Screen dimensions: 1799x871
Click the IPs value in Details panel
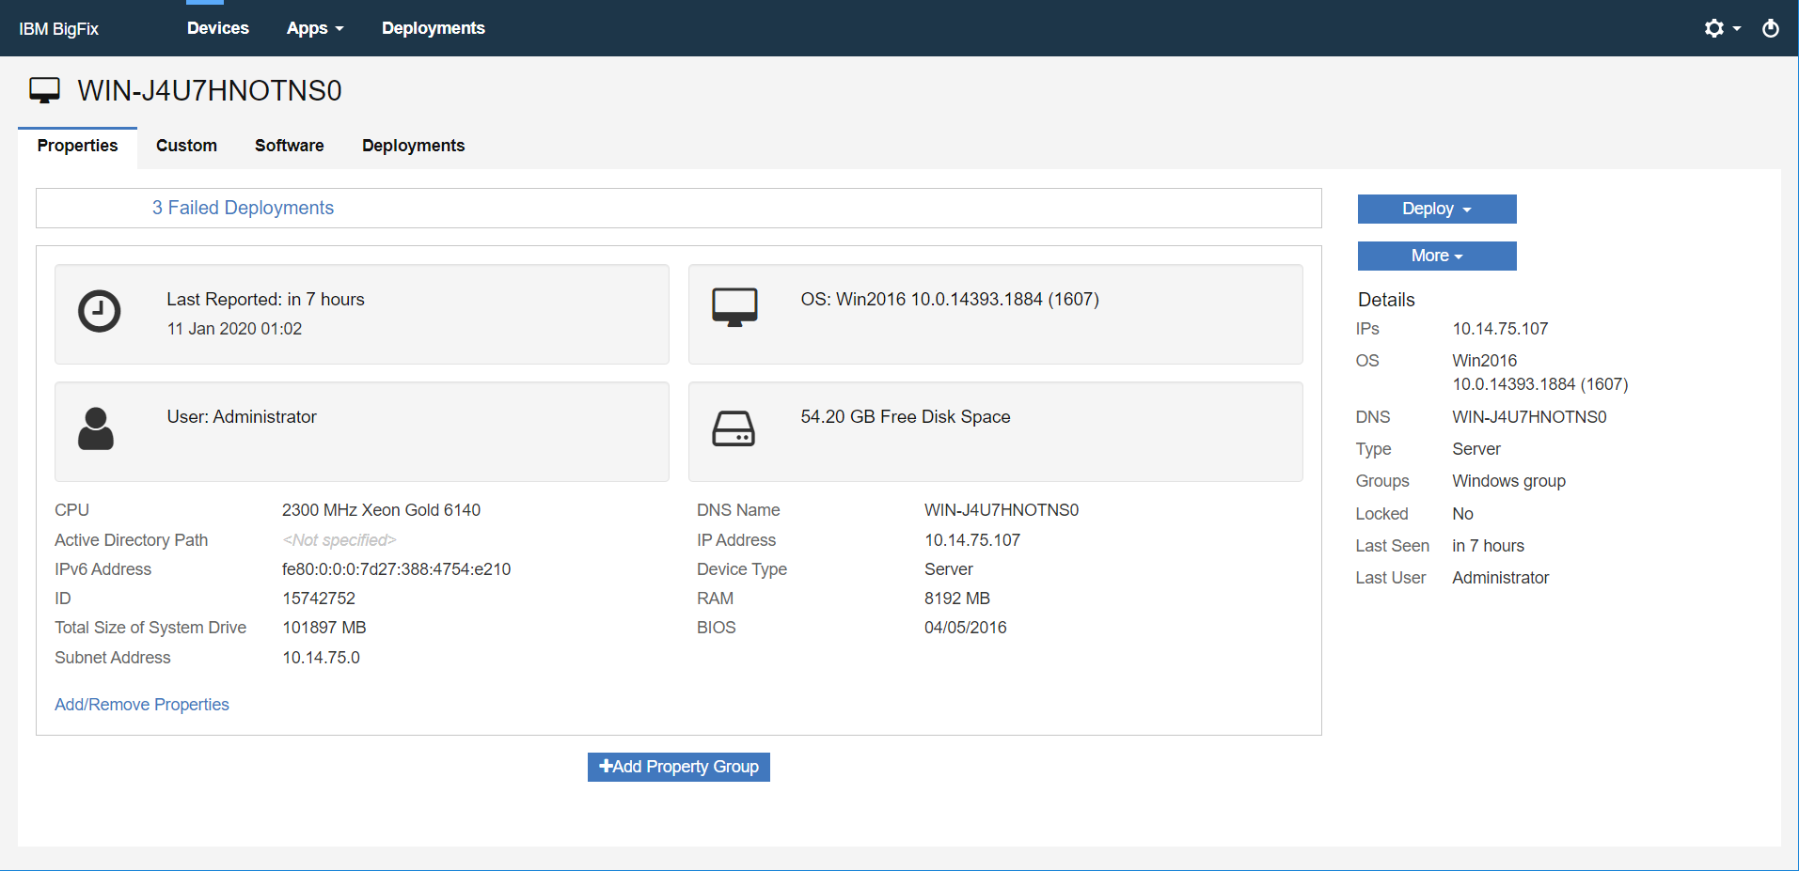[x=1500, y=329]
